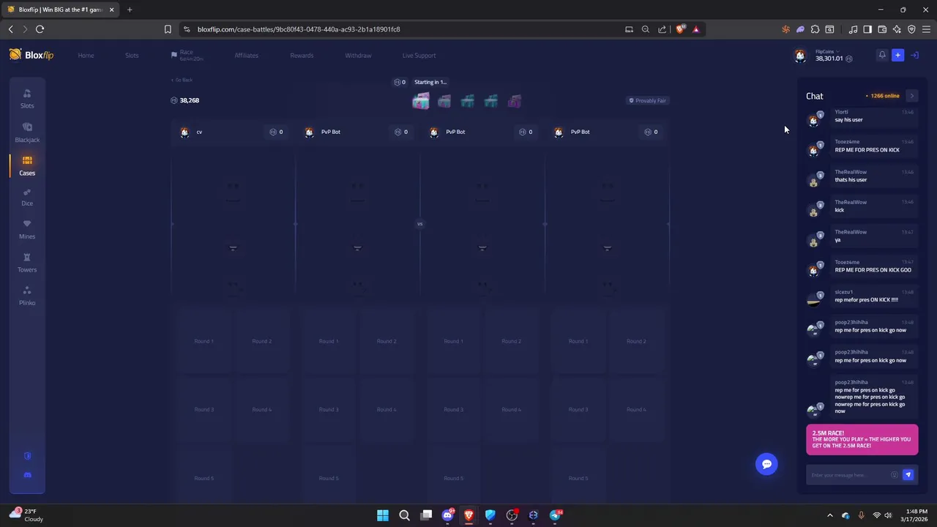Open the browser hamburger menu
Screen dimensions: 937x527
pyautogui.click(x=926, y=29)
